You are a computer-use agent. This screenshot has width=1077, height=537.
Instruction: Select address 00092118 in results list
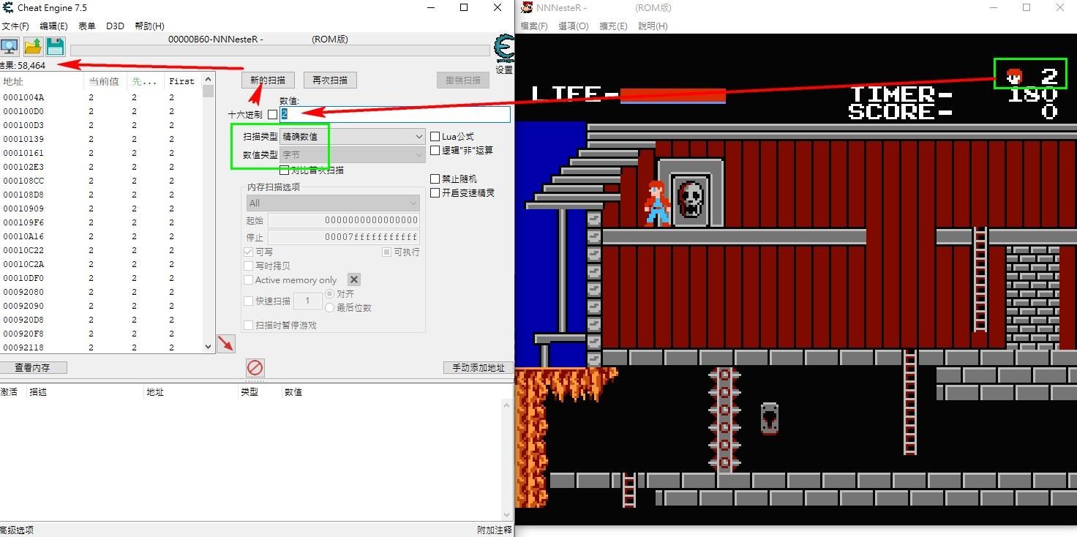(x=101, y=348)
